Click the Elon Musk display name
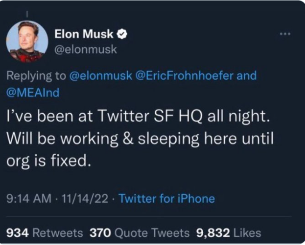 [x=84, y=34]
